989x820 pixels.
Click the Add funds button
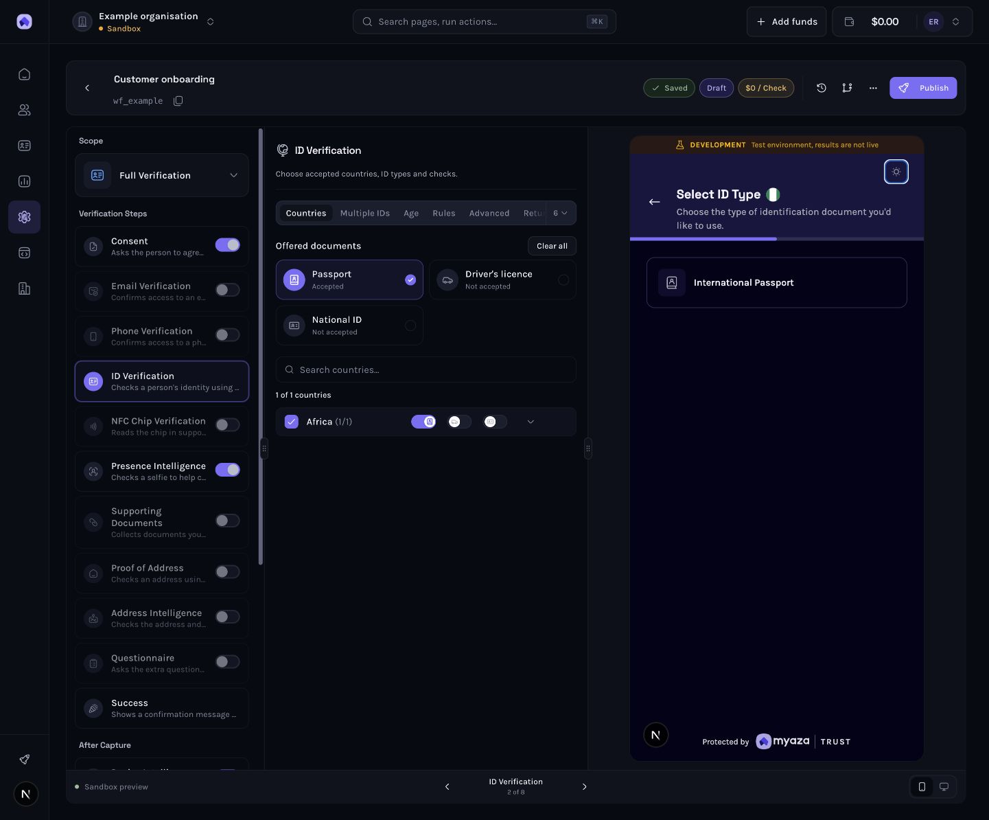pyautogui.click(x=787, y=22)
